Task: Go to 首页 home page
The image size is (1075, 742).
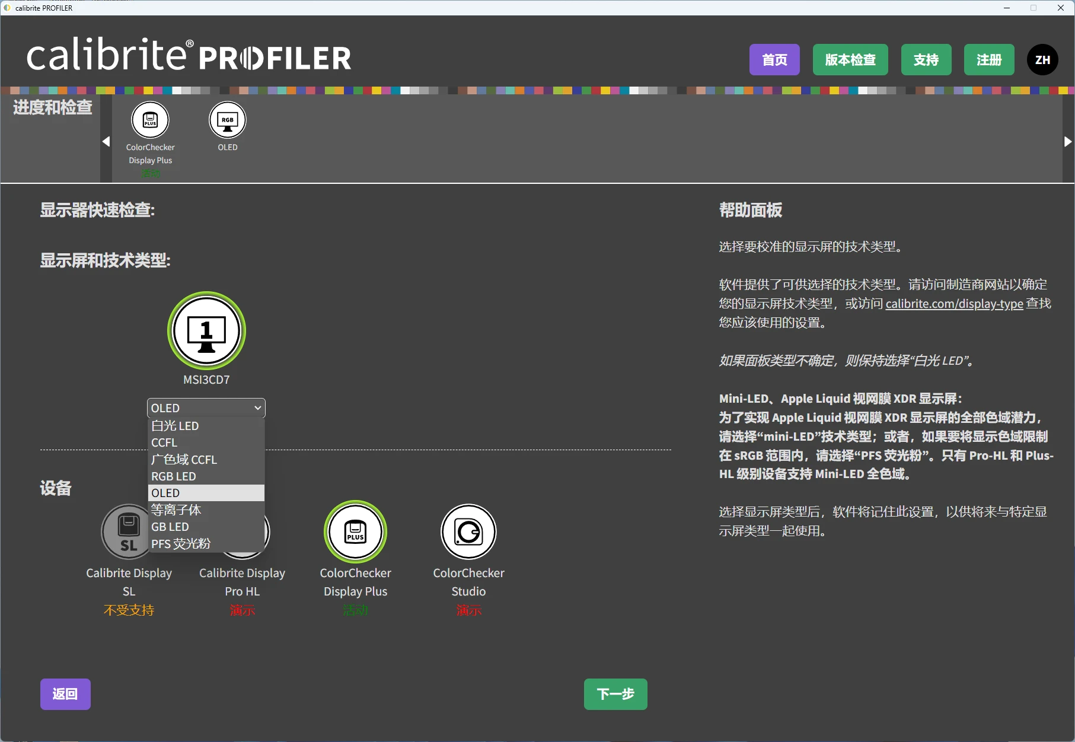Action: [x=774, y=60]
